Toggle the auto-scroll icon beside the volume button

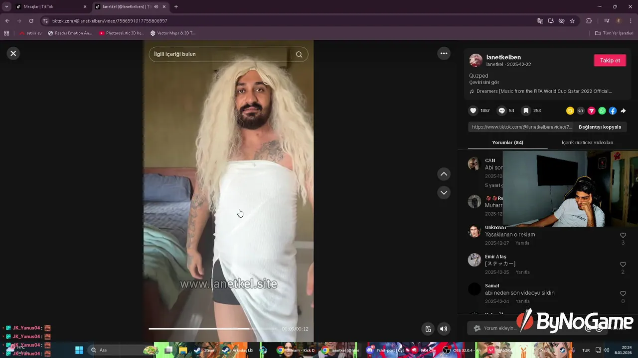tap(428, 329)
